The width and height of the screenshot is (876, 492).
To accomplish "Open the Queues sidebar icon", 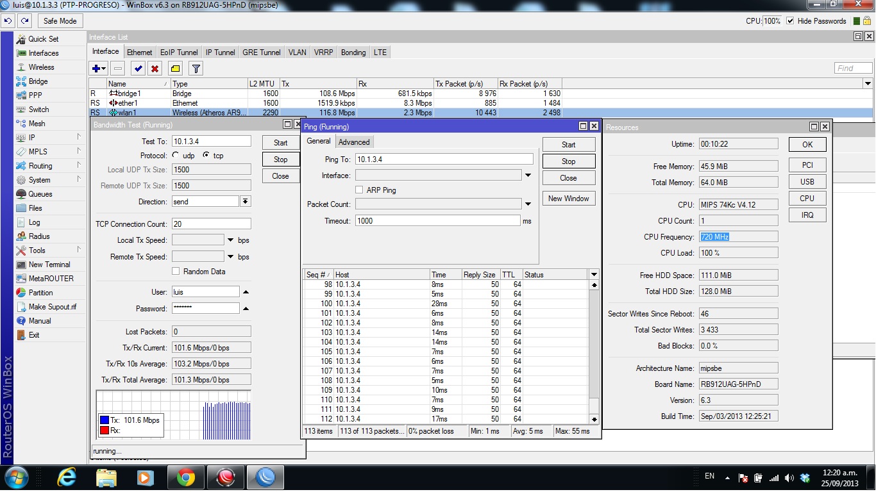I will click(x=21, y=194).
